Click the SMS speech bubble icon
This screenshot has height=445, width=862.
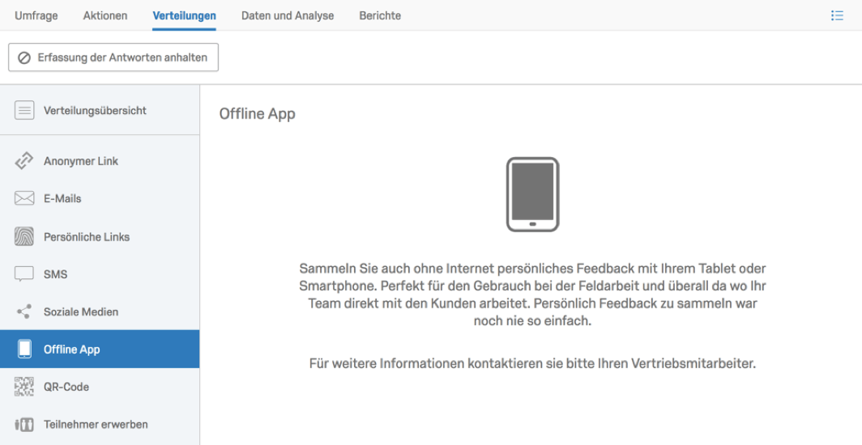[x=24, y=274]
